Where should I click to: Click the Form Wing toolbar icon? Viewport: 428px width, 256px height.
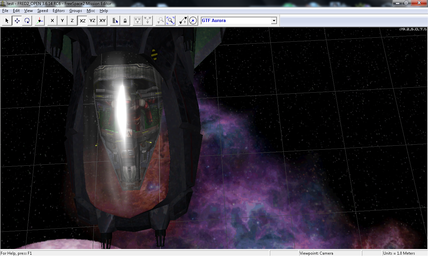coord(137,21)
